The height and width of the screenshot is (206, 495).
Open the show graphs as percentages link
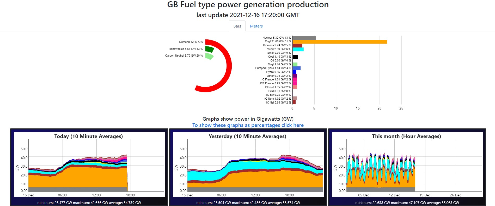click(248, 125)
